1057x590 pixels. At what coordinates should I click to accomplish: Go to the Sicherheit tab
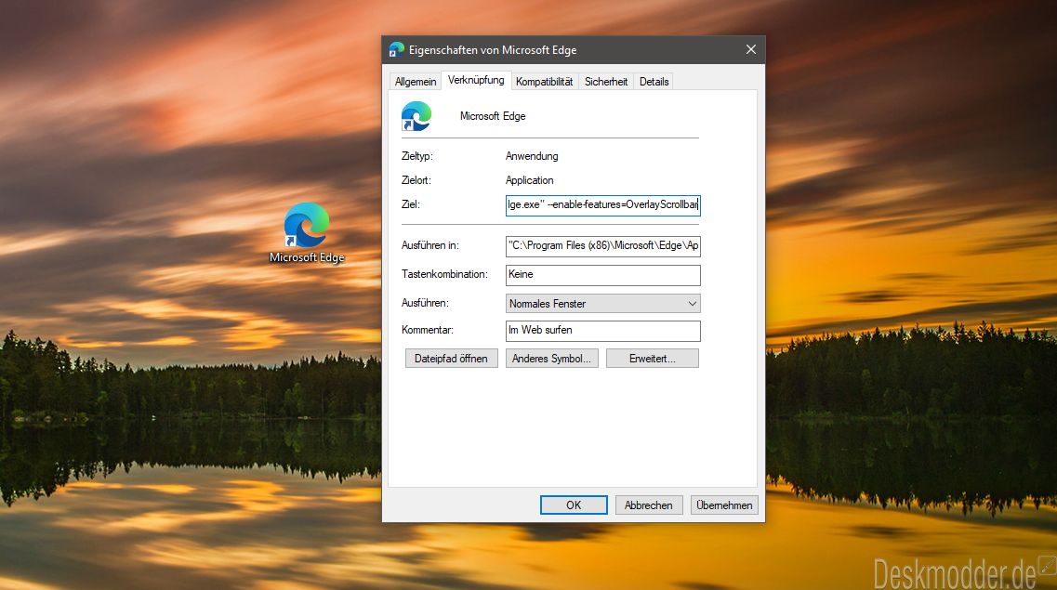point(606,82)
